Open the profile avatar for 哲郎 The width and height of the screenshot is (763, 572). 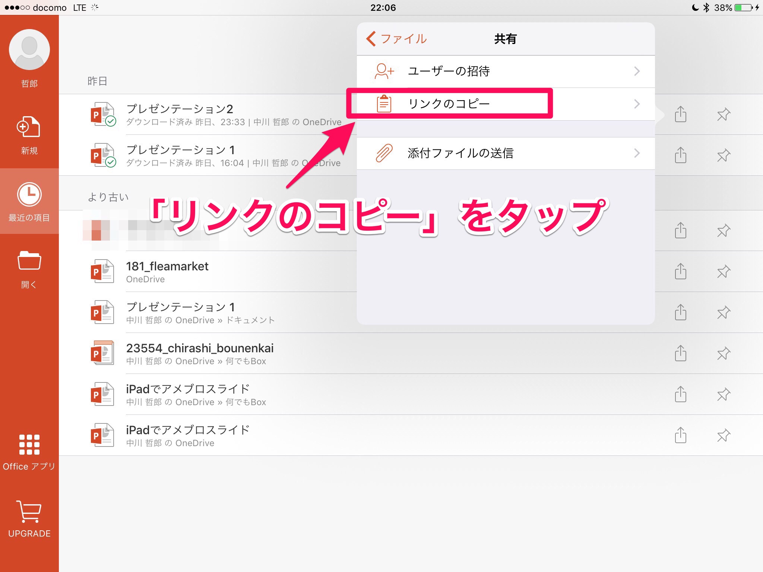click(x=29, y=50)
